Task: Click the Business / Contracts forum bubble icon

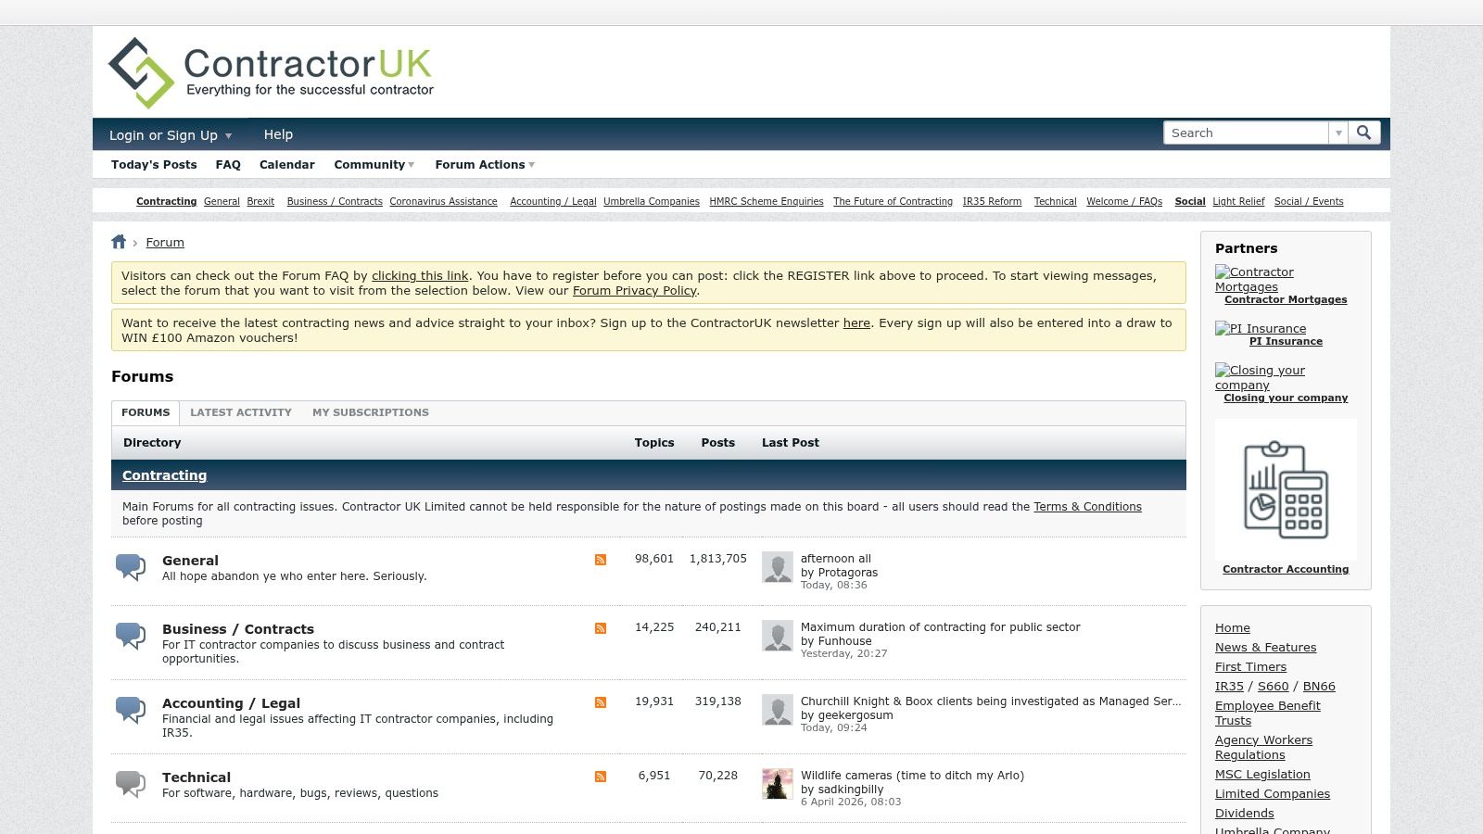Action: tap(131, 636)
